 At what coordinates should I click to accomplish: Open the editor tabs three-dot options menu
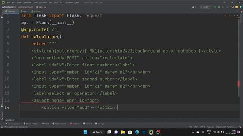[x=238, y=11]
